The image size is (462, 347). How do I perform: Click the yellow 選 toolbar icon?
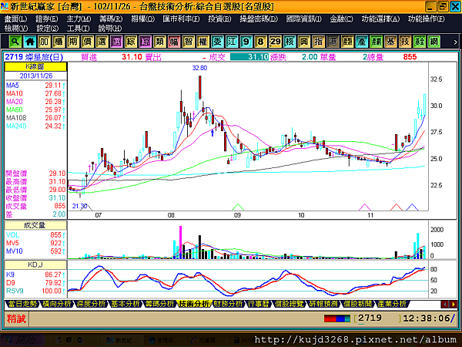[102, 42]
